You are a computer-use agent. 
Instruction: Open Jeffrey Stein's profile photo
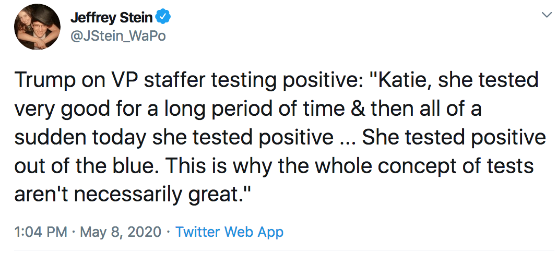click(x=37, y=26)
